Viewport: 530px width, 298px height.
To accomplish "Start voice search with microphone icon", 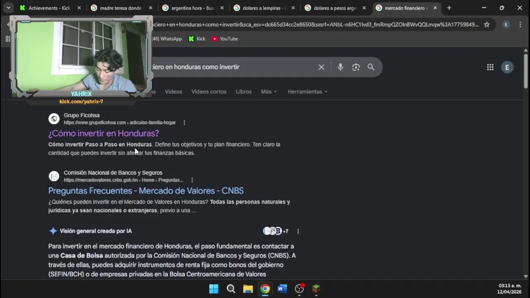I will click(340, 67).
